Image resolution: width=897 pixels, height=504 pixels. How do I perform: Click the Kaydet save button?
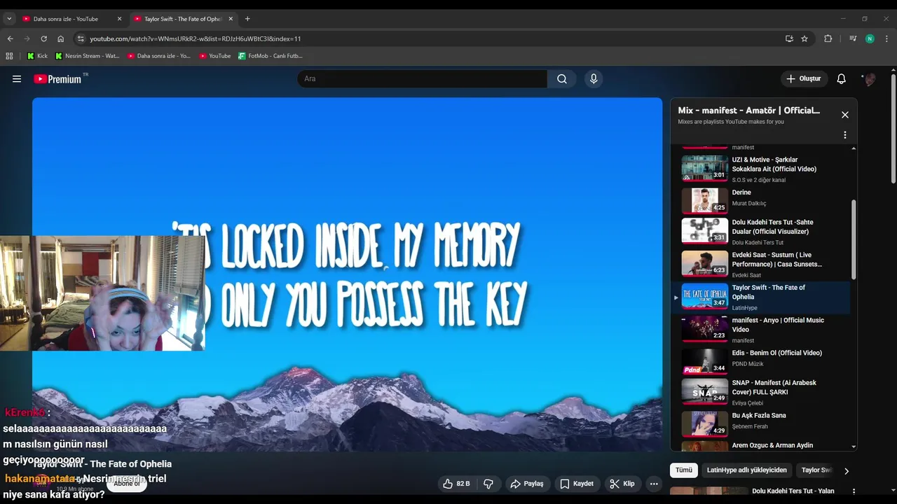[577, 484]
